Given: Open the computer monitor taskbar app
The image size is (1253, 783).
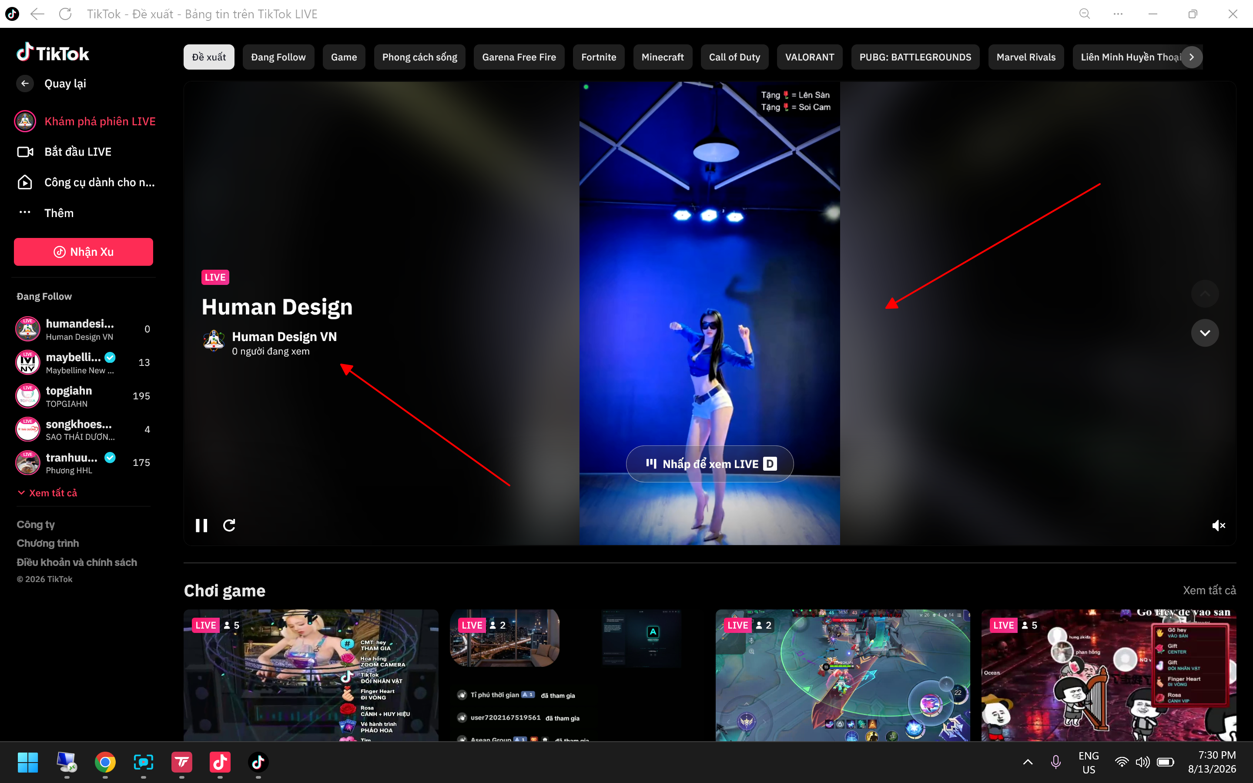Looking at the screenshot, I should tap(67, 762).
